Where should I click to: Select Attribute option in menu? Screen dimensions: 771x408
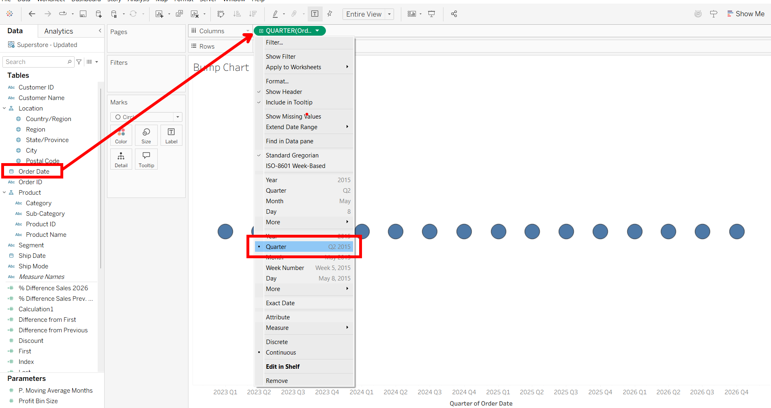(x=304, y=317)
